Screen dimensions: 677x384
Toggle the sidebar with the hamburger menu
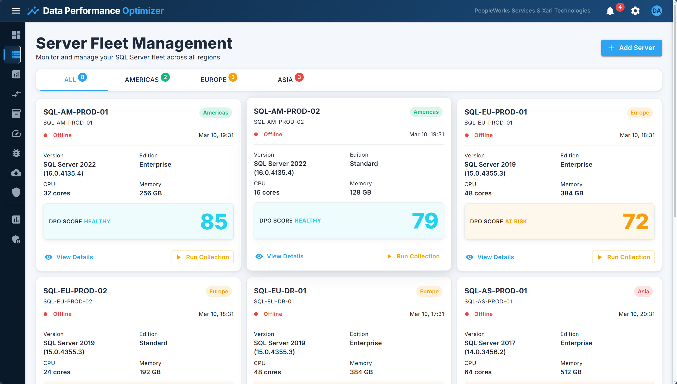click(x=16, y=11)
